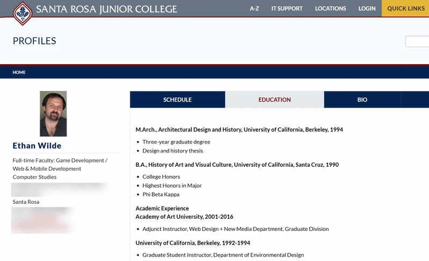Select the 'Computer Studies' department text
The image size is (429, 261).
(34, 177)
